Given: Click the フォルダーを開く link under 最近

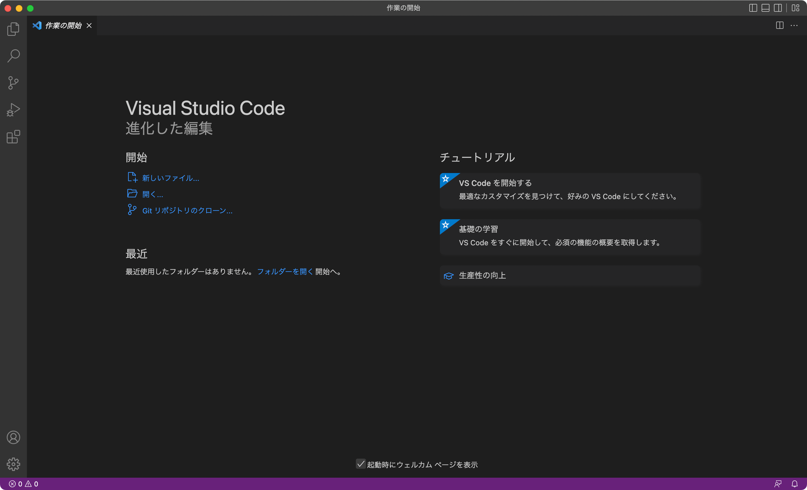Looking at the screenshot, I should point(285,272).
